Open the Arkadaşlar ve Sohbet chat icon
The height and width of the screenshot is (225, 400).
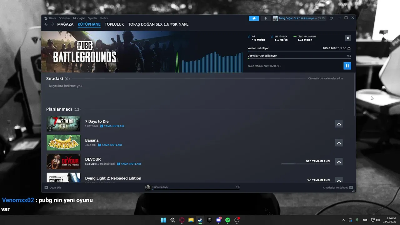[x=351, y=187]
